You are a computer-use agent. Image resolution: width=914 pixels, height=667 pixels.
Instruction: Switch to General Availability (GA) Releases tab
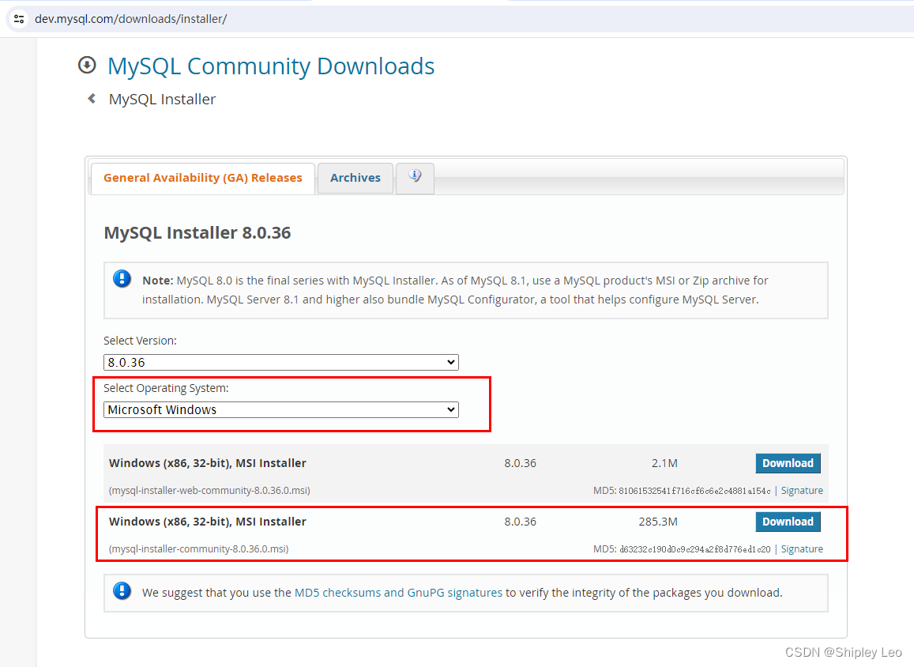(203, 178)
